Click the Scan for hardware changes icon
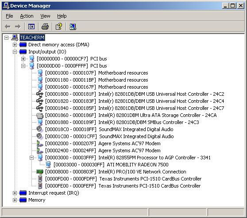 click(73, 26)
